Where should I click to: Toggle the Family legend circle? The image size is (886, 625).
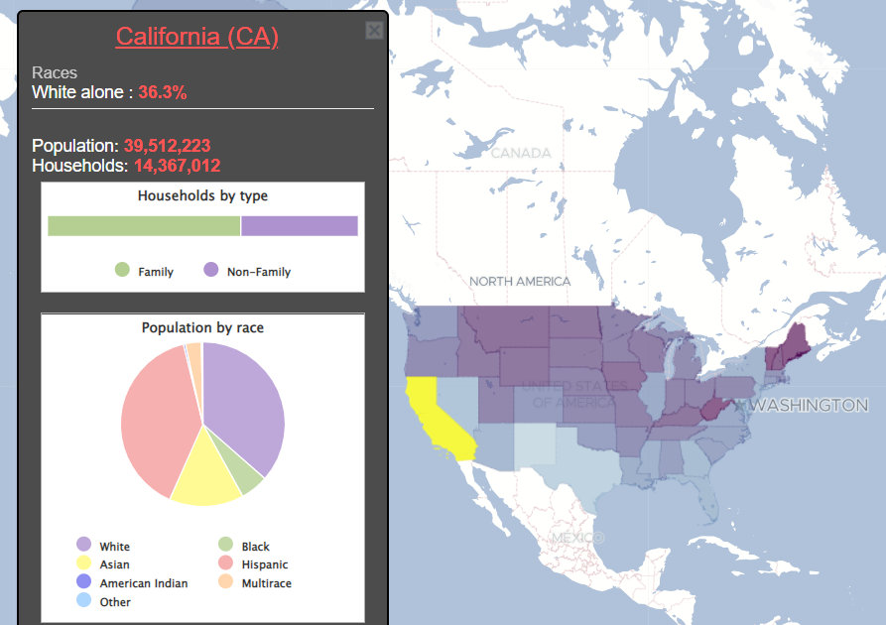(x=122, y=270)
